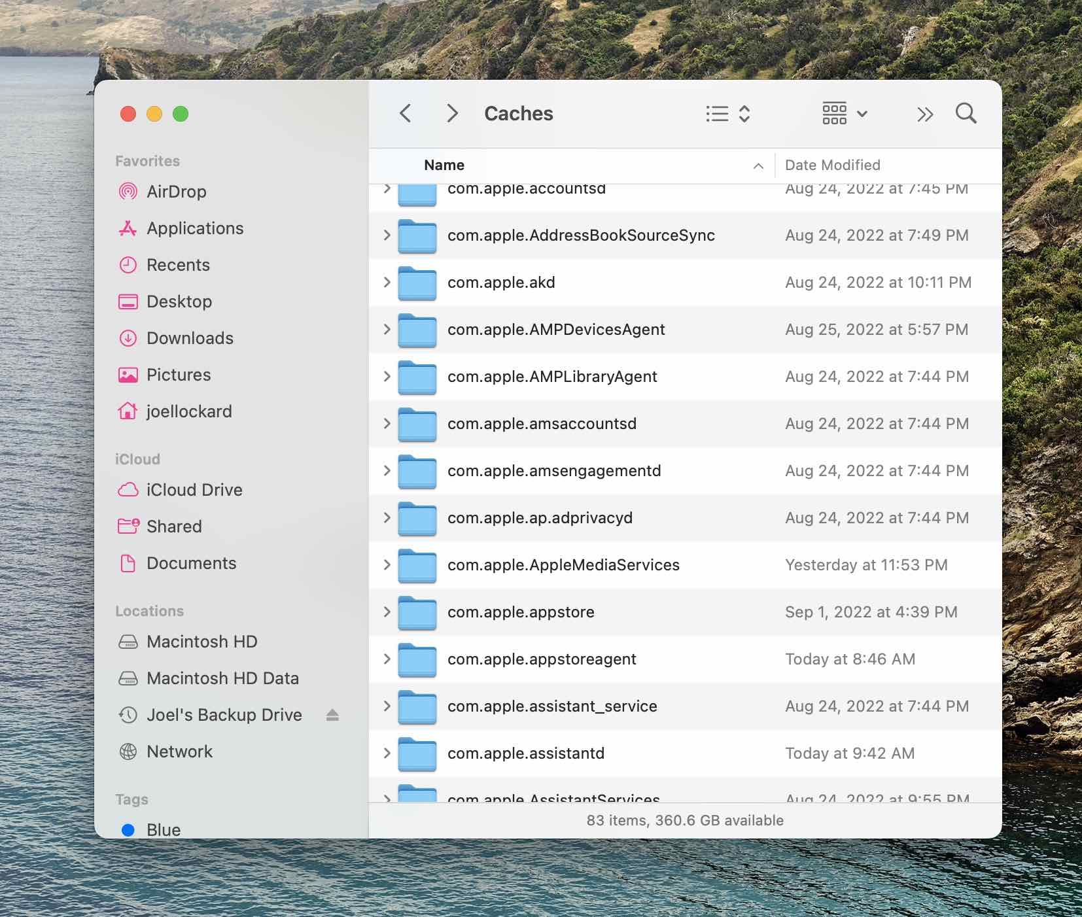Viewport: 1082px width, 917px height.
Task: Go back with the back arrow
Action: click(406, 113)
